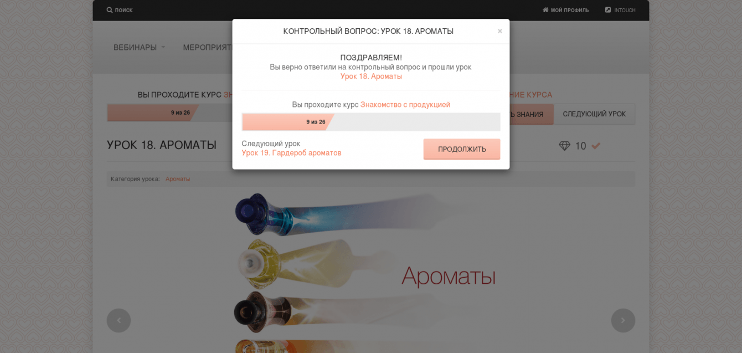Click the orange checkmark next to 10
This screenshot has width=742, height=353.
pos(596,146)
